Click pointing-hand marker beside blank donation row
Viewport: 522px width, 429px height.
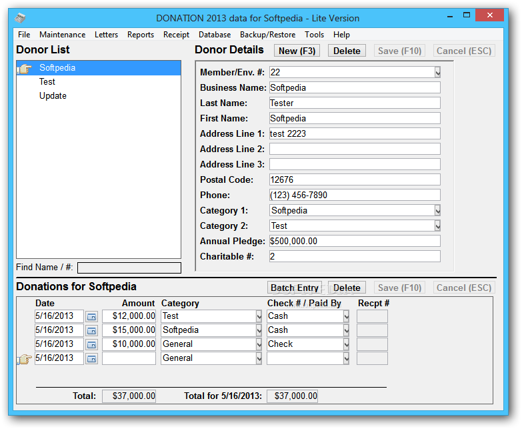coord(24,359)
